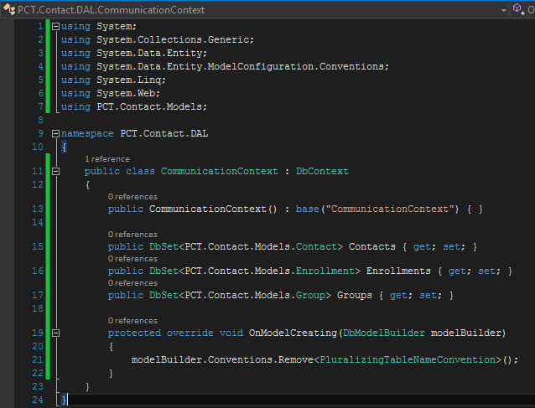Click the member icon at top right

coord(517,9)
